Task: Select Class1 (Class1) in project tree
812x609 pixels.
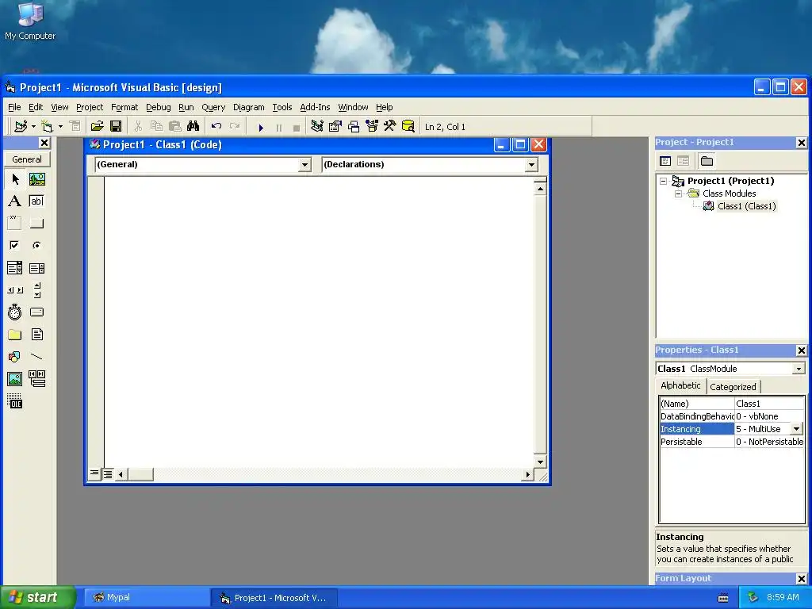Action: 746,206
